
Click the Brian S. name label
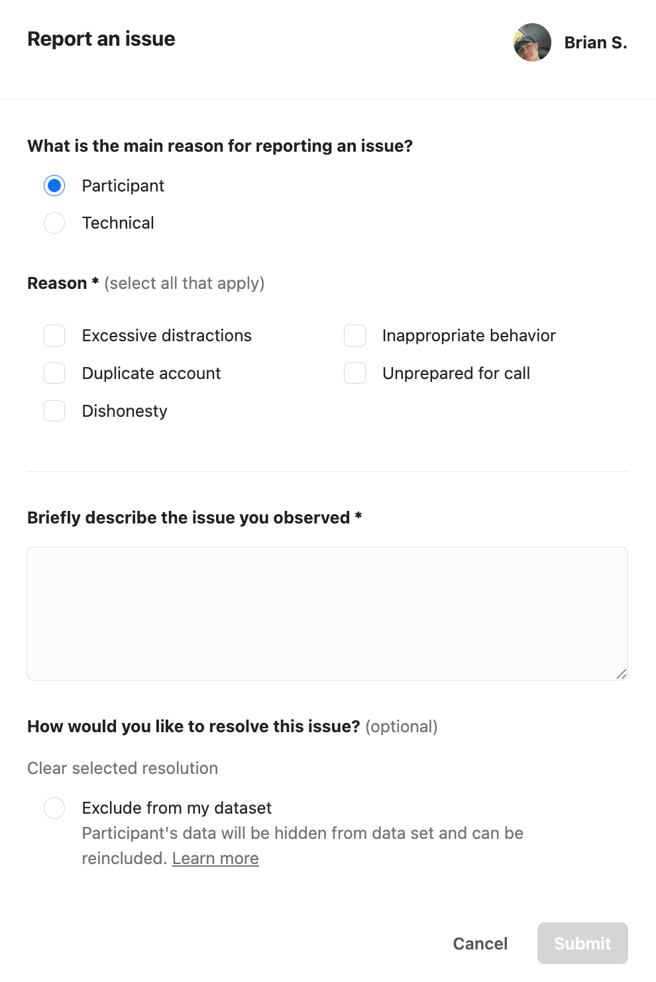[x=596, y=42]
